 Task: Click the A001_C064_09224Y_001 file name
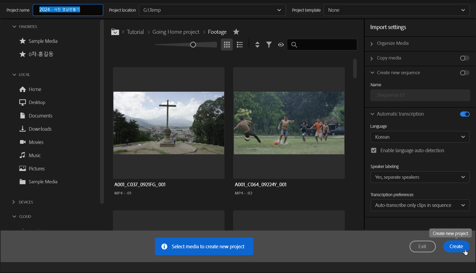pos(261,185)
